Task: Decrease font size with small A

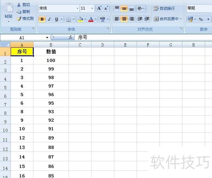Action: pos(106,8)
